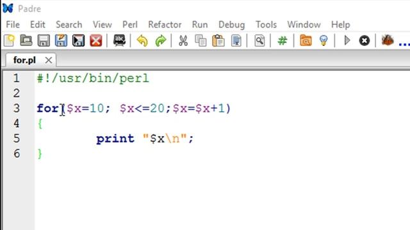The height and width of the screenshot is (230, 410).
Task: Open the Help menu
Action: (x=340, y=24)
